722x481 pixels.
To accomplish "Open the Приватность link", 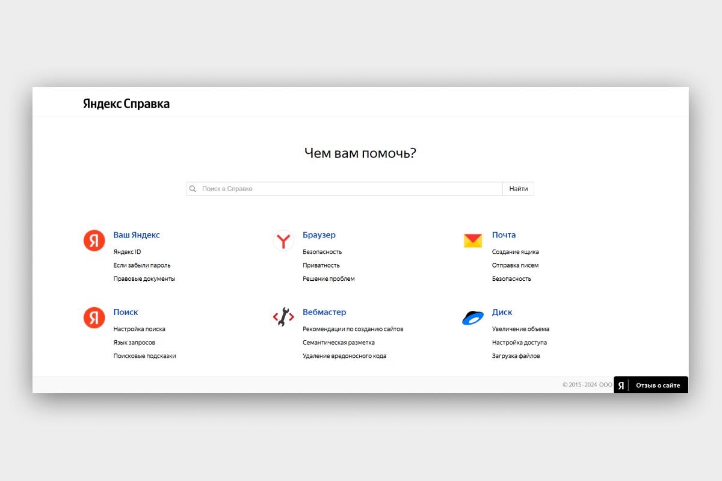I will (x=321, y=265).
